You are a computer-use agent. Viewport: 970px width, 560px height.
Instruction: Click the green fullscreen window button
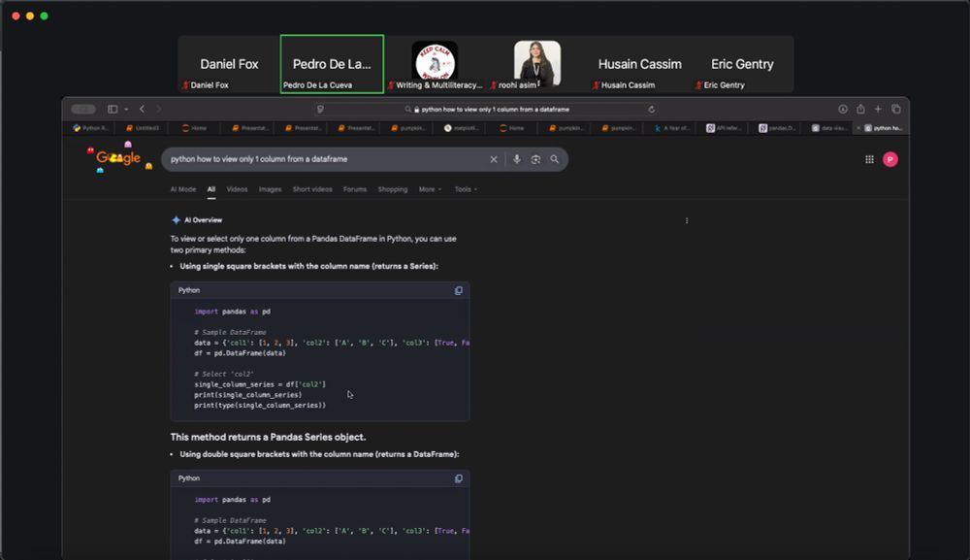point(44,16)
